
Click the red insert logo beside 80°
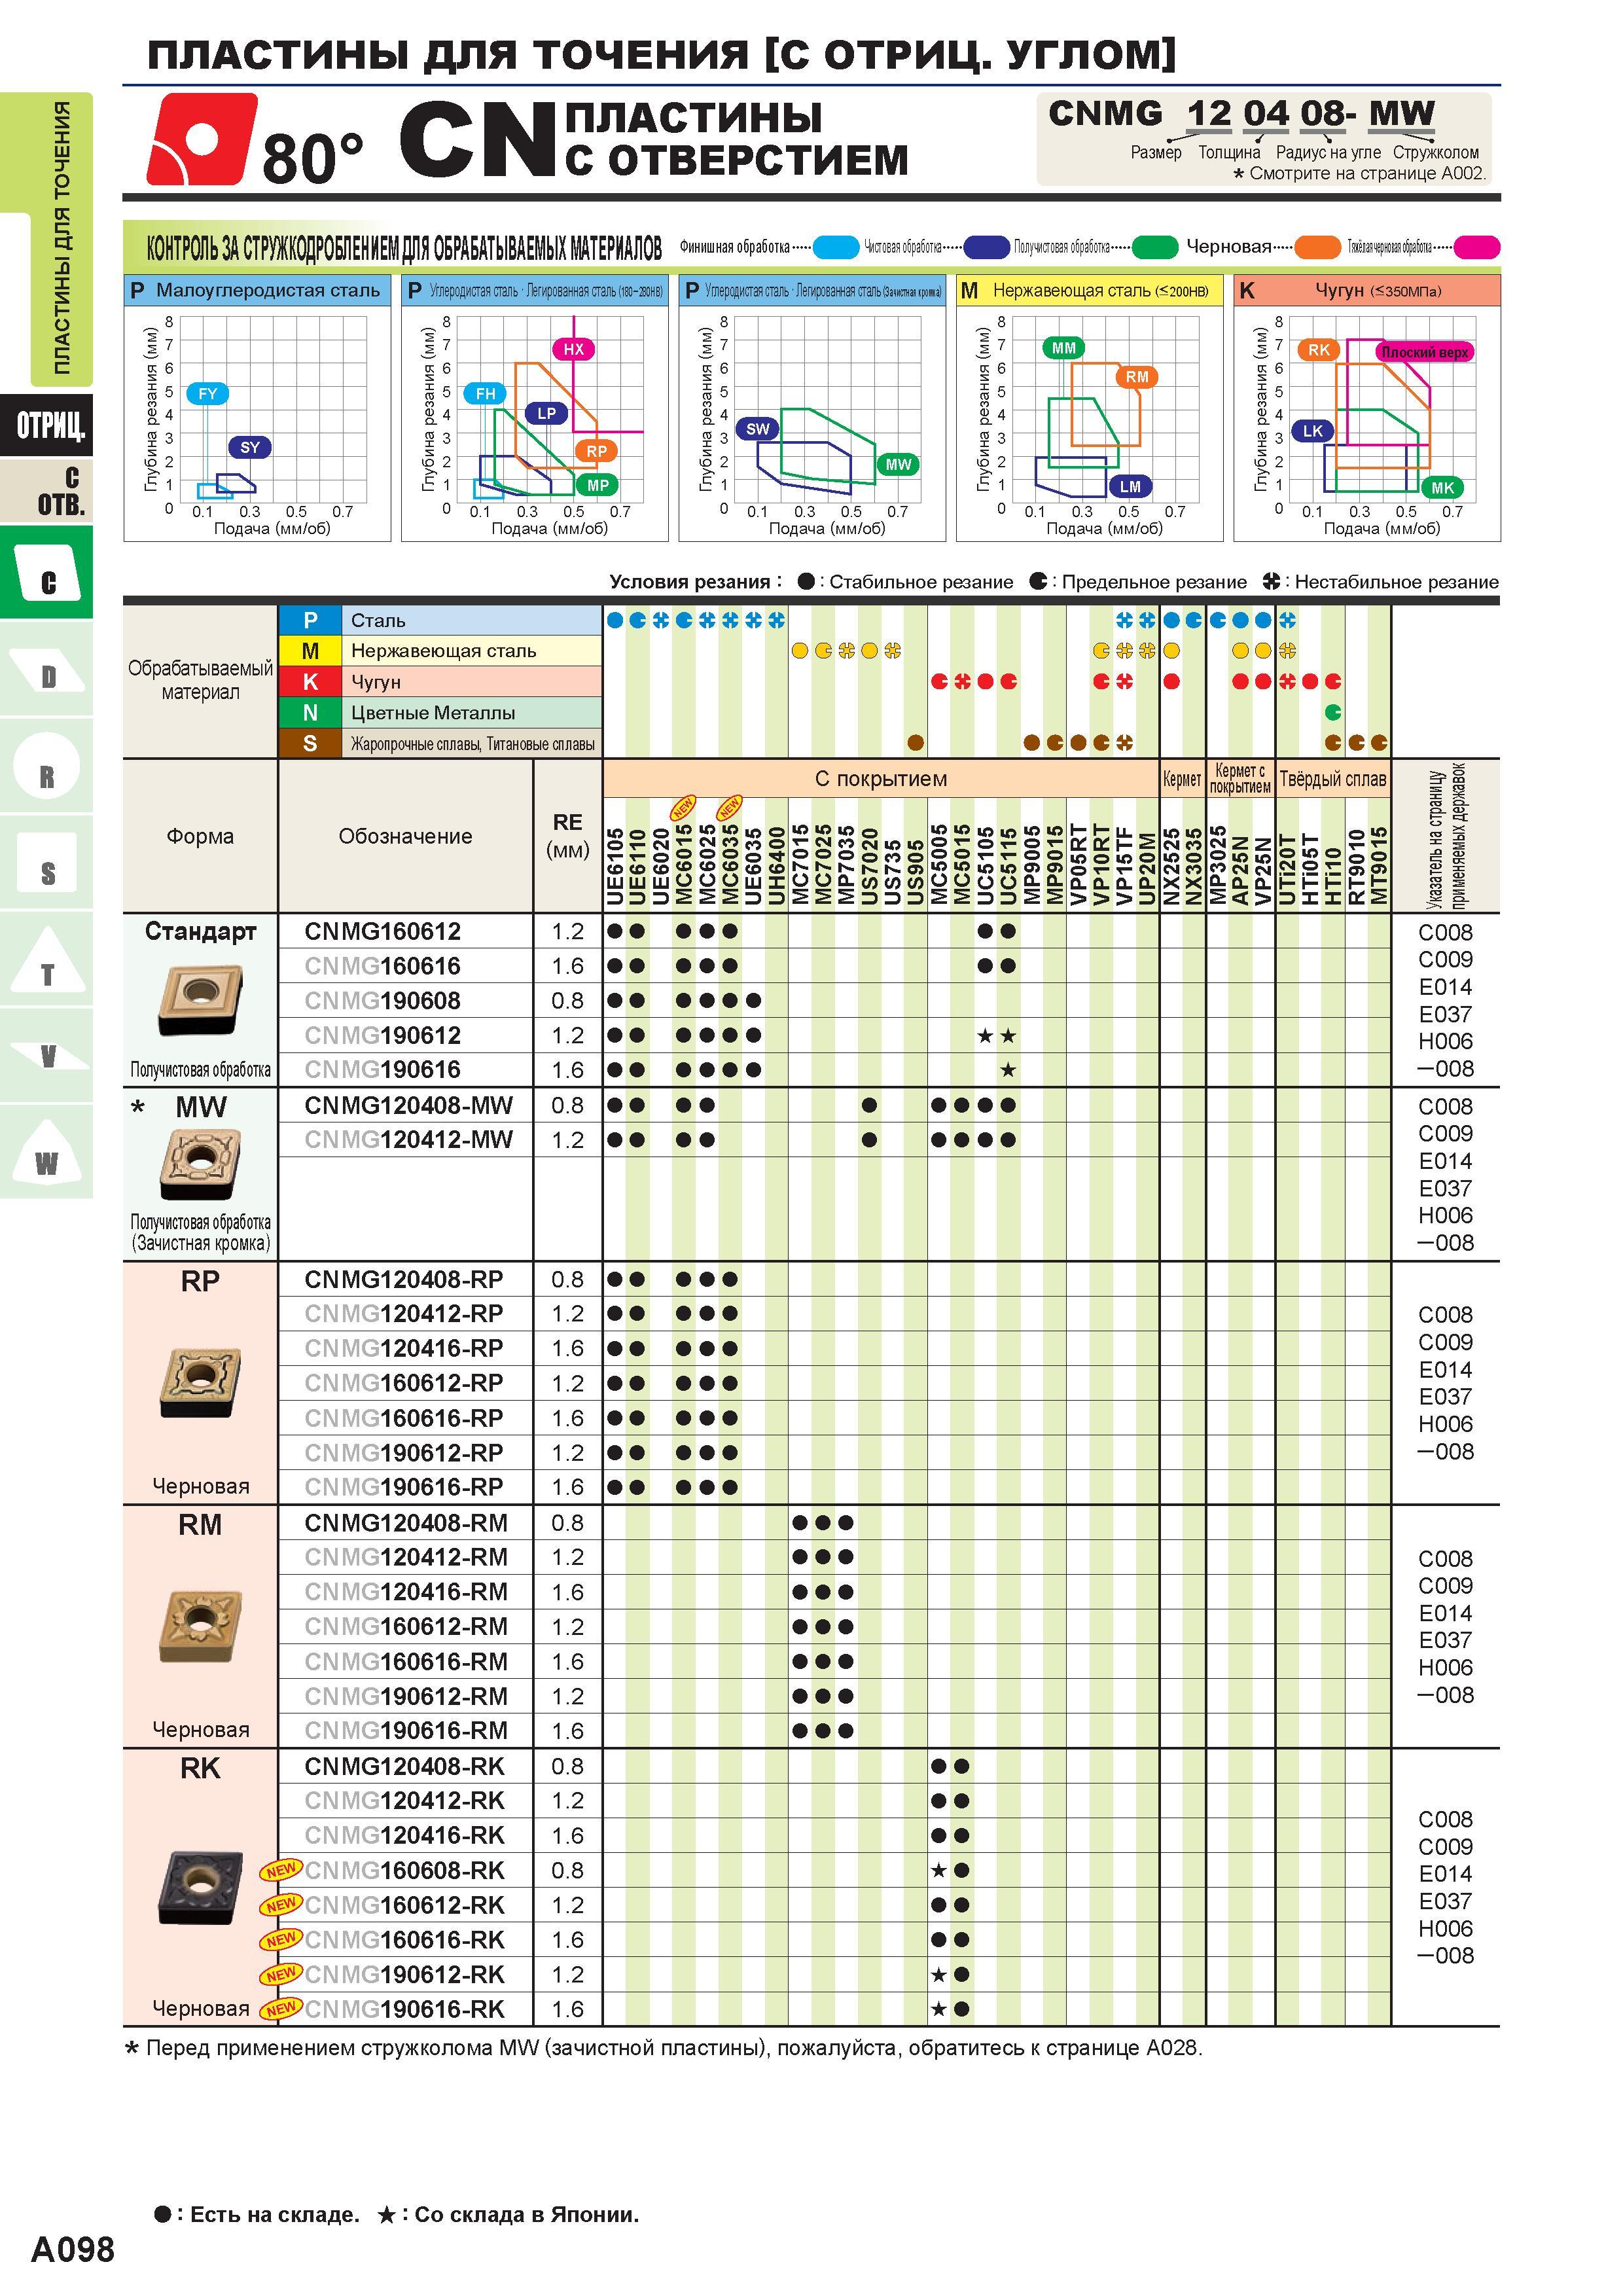click(202, 139)
